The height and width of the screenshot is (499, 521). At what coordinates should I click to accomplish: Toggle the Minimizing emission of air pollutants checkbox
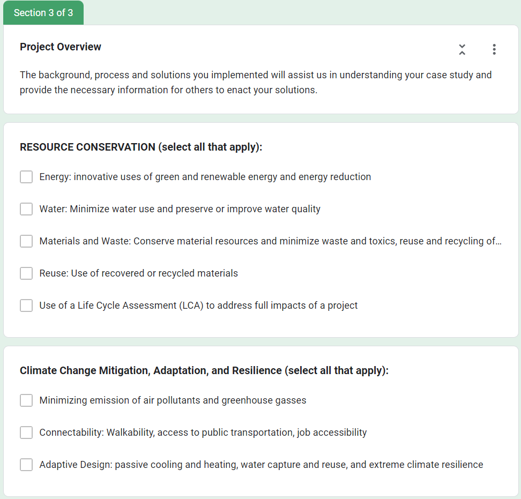pos(26,400)
